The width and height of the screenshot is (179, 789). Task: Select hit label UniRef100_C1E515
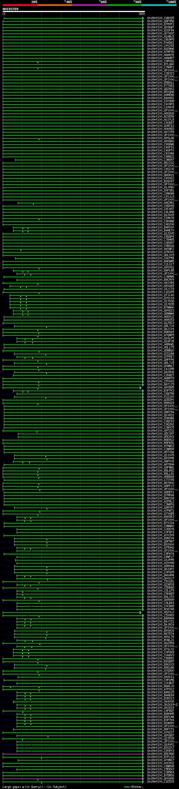[161, 781]
